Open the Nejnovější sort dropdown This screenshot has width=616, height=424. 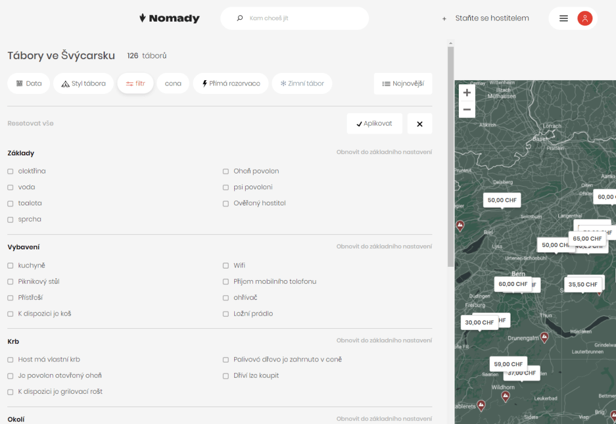click(403, 84)
